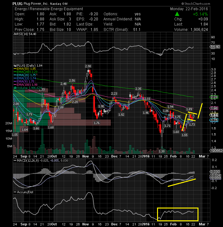Click the Options value yes

tap(138, 14)
